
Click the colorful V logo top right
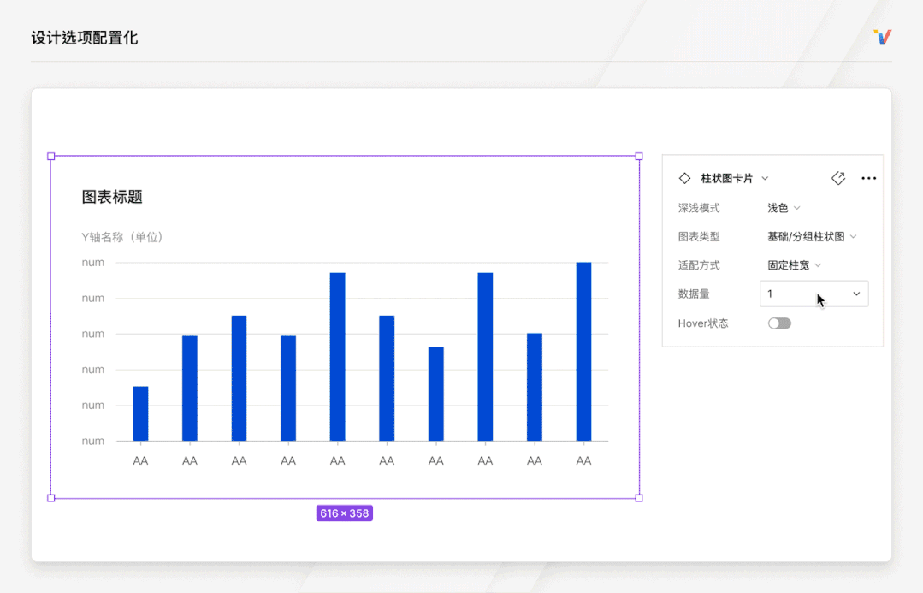pyautogui.click(x=881, y=37)
